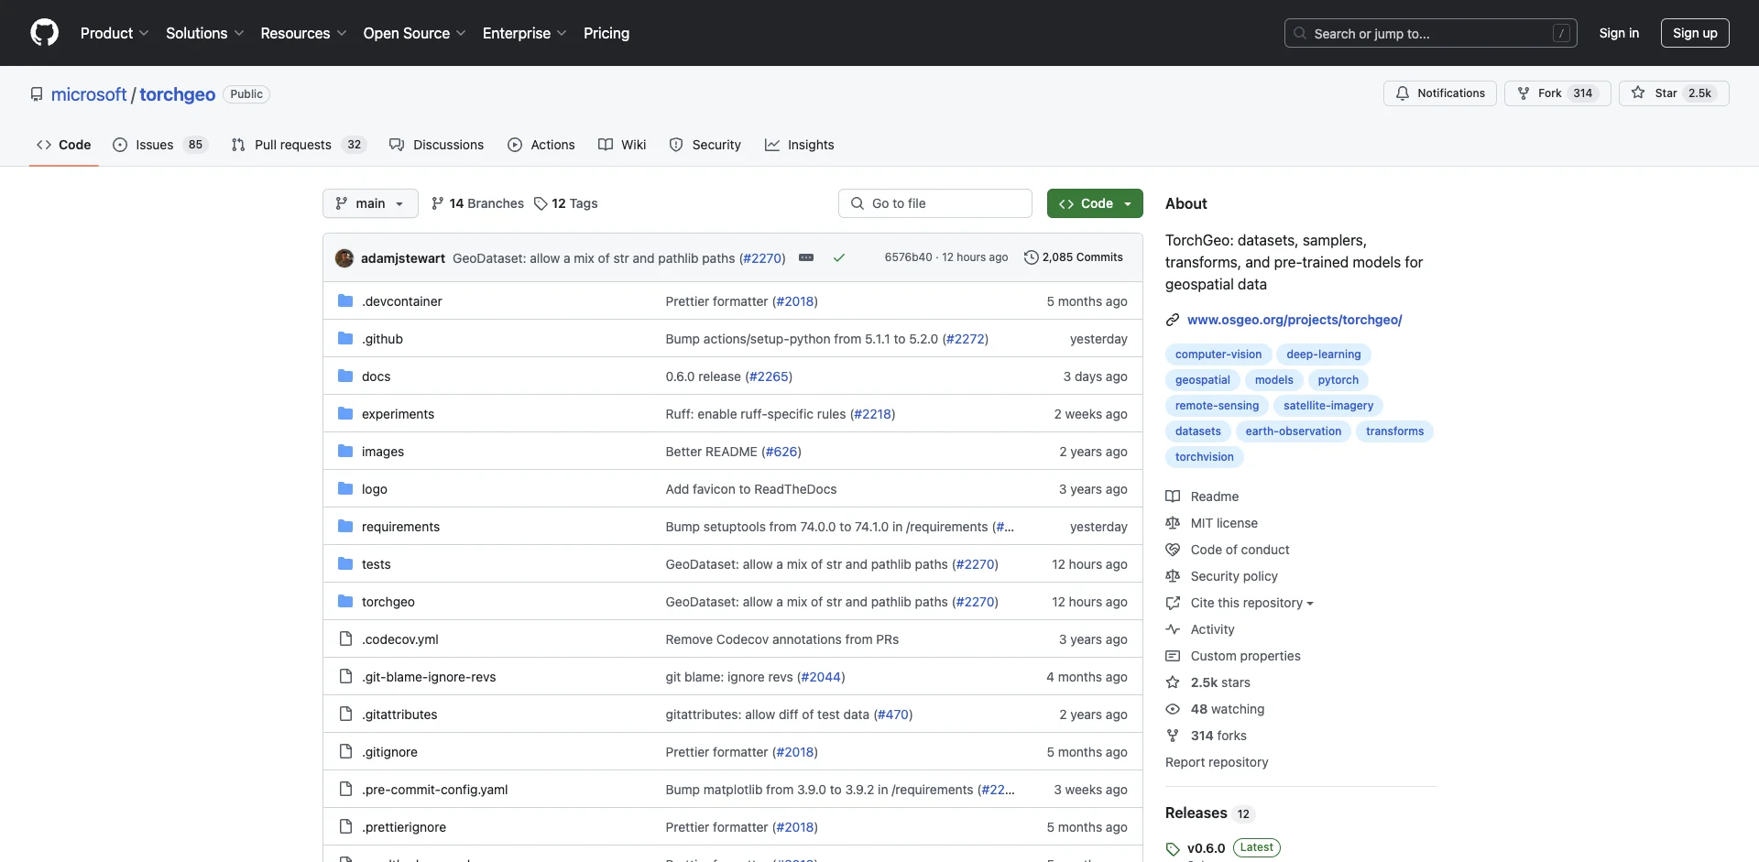Switch to the Wiki tab

[x=622, y=145]
